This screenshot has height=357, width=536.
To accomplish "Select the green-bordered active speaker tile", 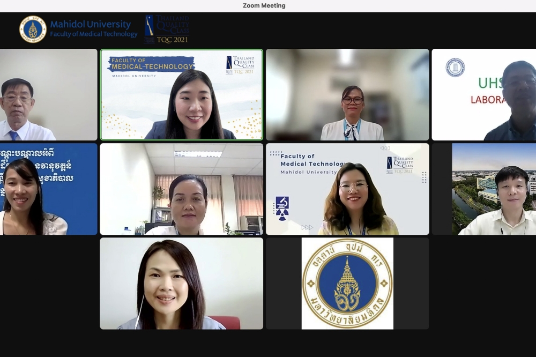I will (x=181, y=95).
